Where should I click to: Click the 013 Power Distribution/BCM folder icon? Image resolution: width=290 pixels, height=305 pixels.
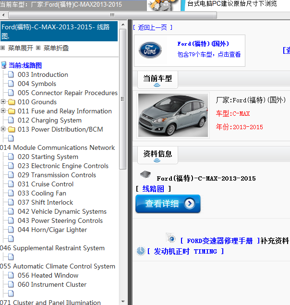click(x=12, y=129)
